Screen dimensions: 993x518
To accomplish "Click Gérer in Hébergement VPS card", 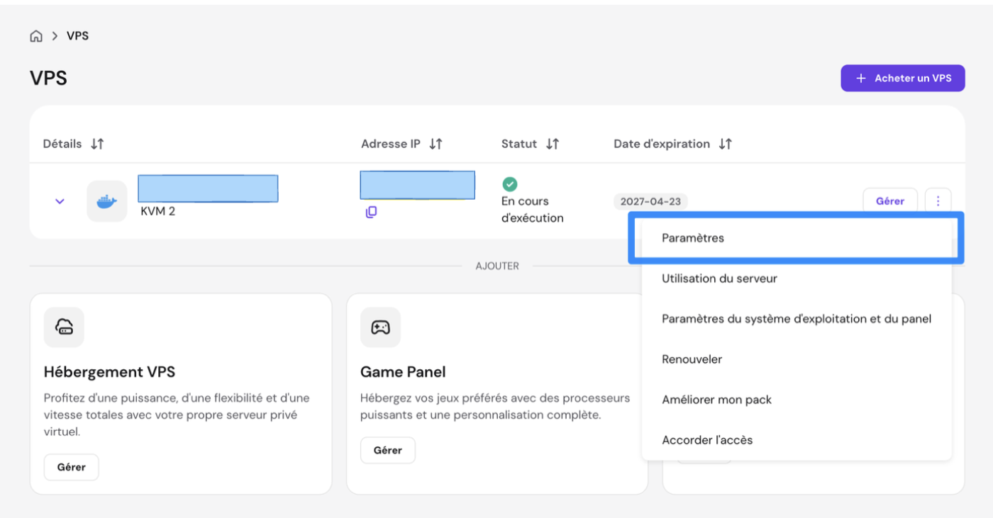I will coord(72,468).
